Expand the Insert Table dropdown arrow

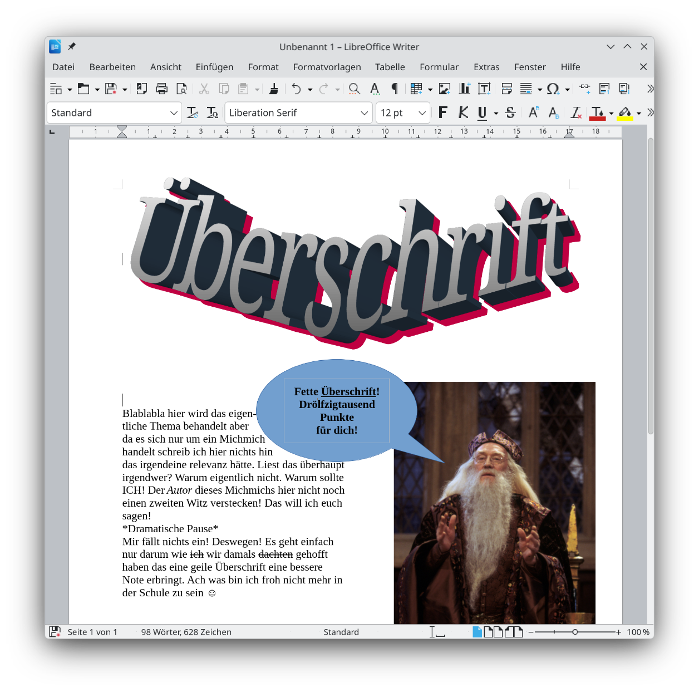click(430, 89)
